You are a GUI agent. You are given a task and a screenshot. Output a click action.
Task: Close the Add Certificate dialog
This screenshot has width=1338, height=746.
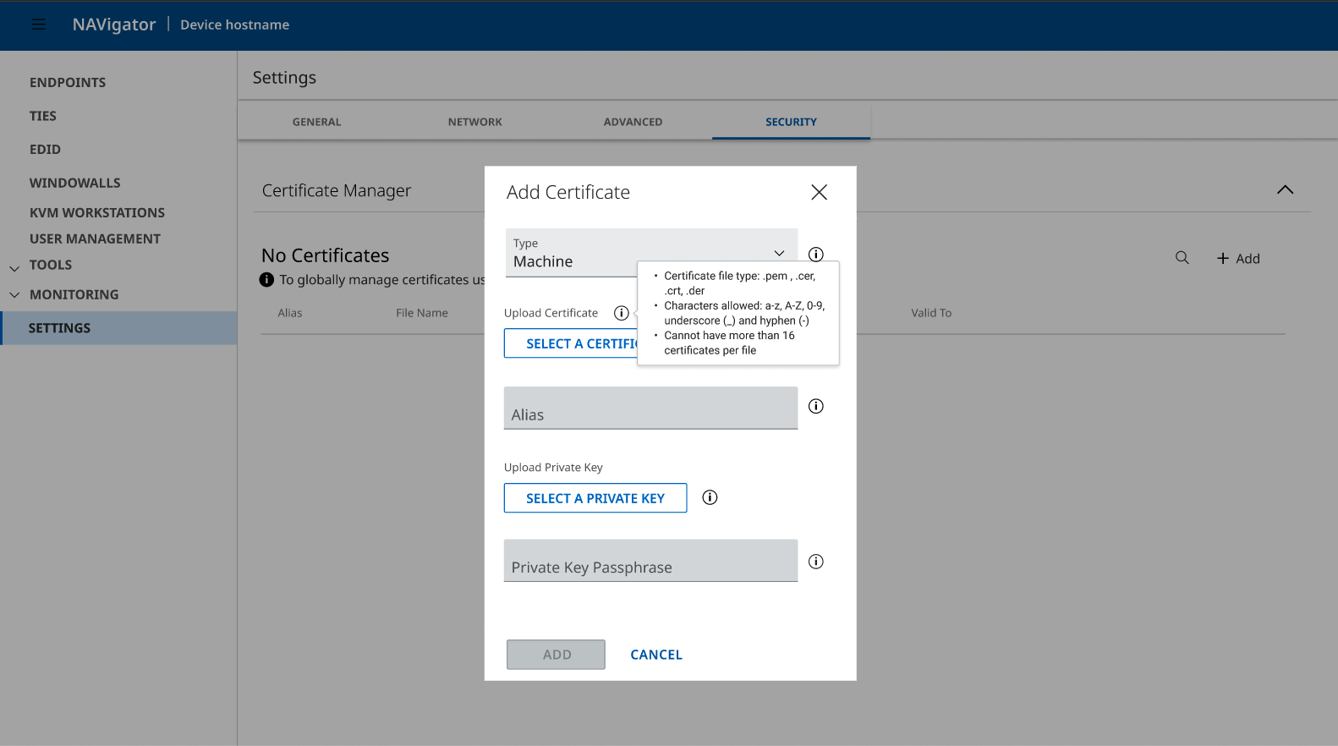[x=819, y=192]
